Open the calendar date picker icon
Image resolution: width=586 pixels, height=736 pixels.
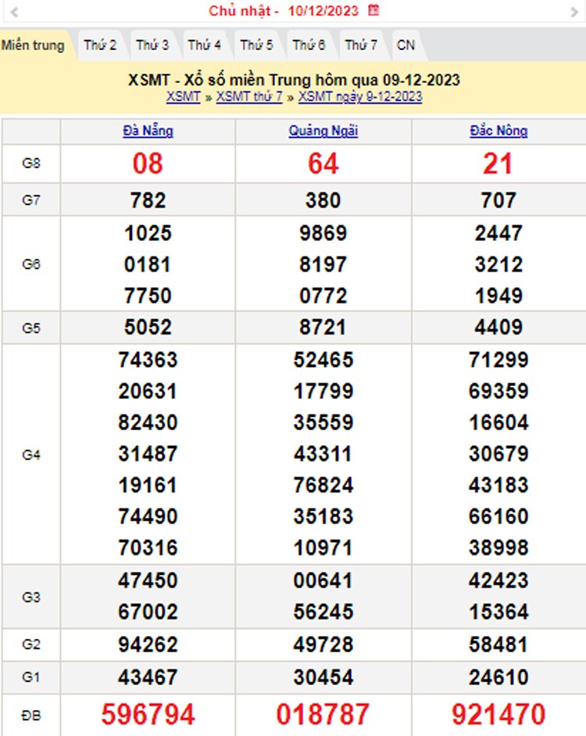[374, 11]
